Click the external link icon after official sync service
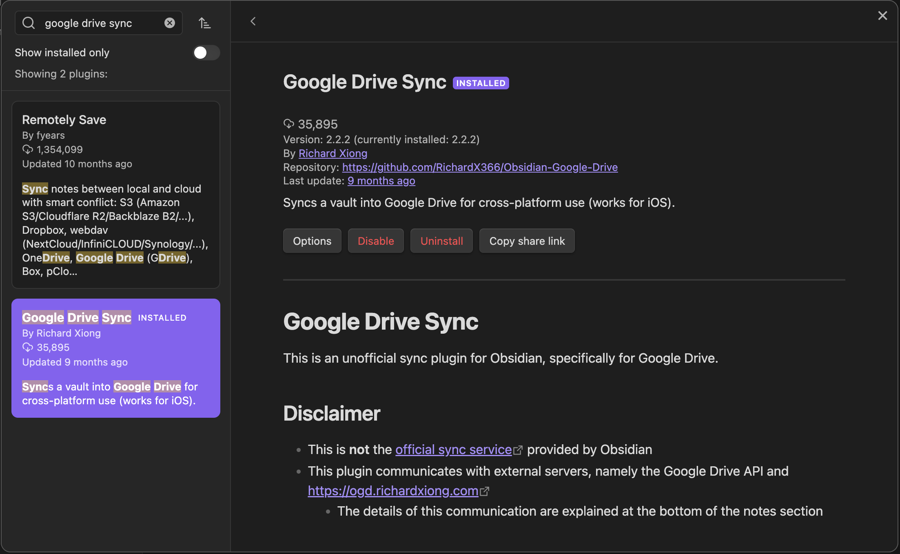The height and width of the screenshot is (554, 900). coord(518,450)
